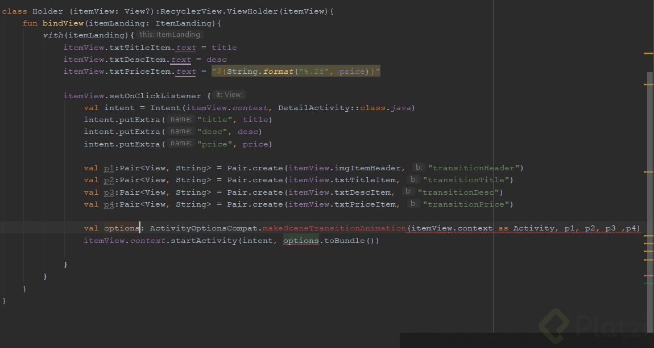Click the class name Holder
654x348 pixels.
pyautogui.click(x=48, y=11)
